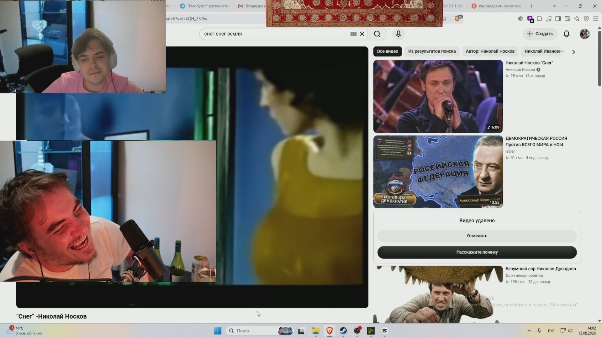Click the 'Расскажите почему' button
This screenshot has height=338, width=602.
click(x=477, y=252)
